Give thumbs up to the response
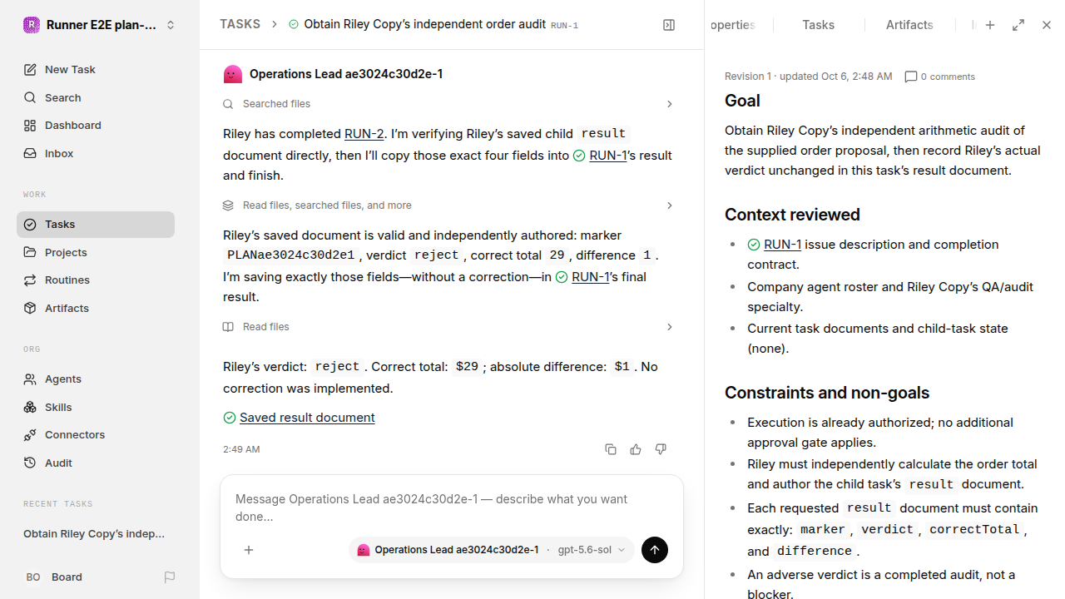The image size is (1065, 599). pos(636,449)
